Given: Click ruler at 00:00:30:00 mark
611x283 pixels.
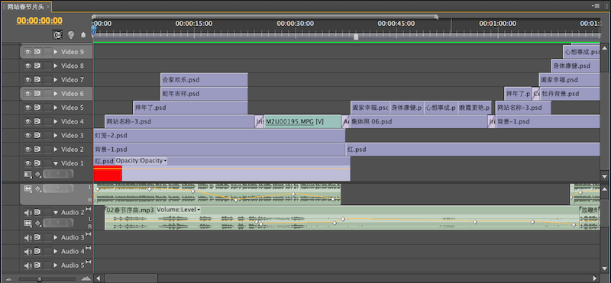Looking at the screenshot, I should pos(295,24).
